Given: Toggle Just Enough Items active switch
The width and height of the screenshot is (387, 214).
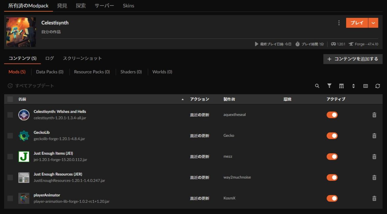Looking at the screenshot, I should (x=332, y=156).
